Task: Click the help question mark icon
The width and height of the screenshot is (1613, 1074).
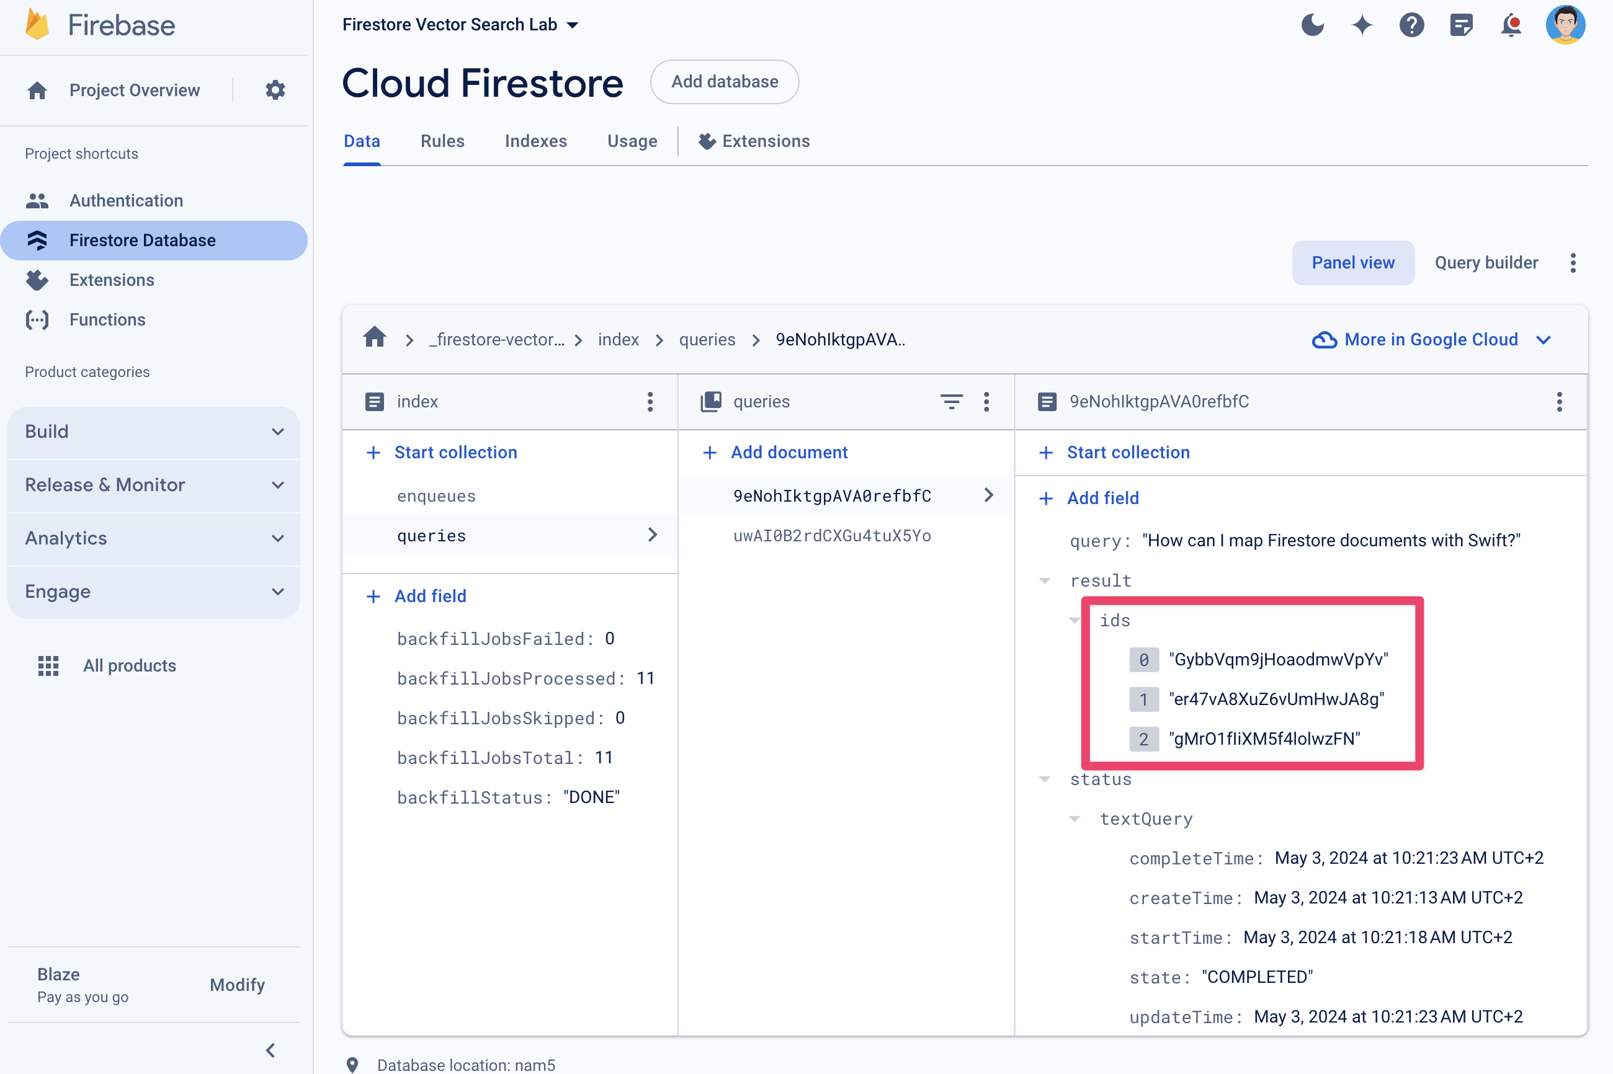Action: [x=1411, y=23]
